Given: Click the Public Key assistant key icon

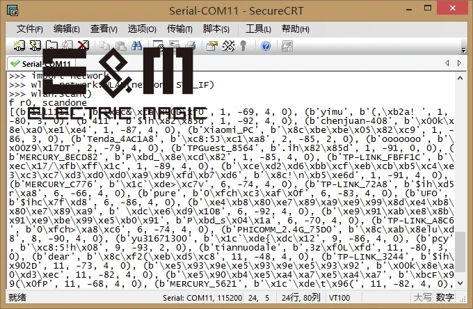Looking at the screenshot, I should [243, 46].
